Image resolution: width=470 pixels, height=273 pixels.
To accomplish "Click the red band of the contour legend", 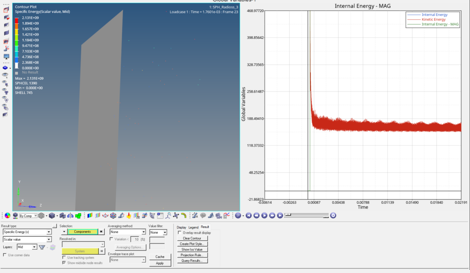I will (x=17, y=21).
